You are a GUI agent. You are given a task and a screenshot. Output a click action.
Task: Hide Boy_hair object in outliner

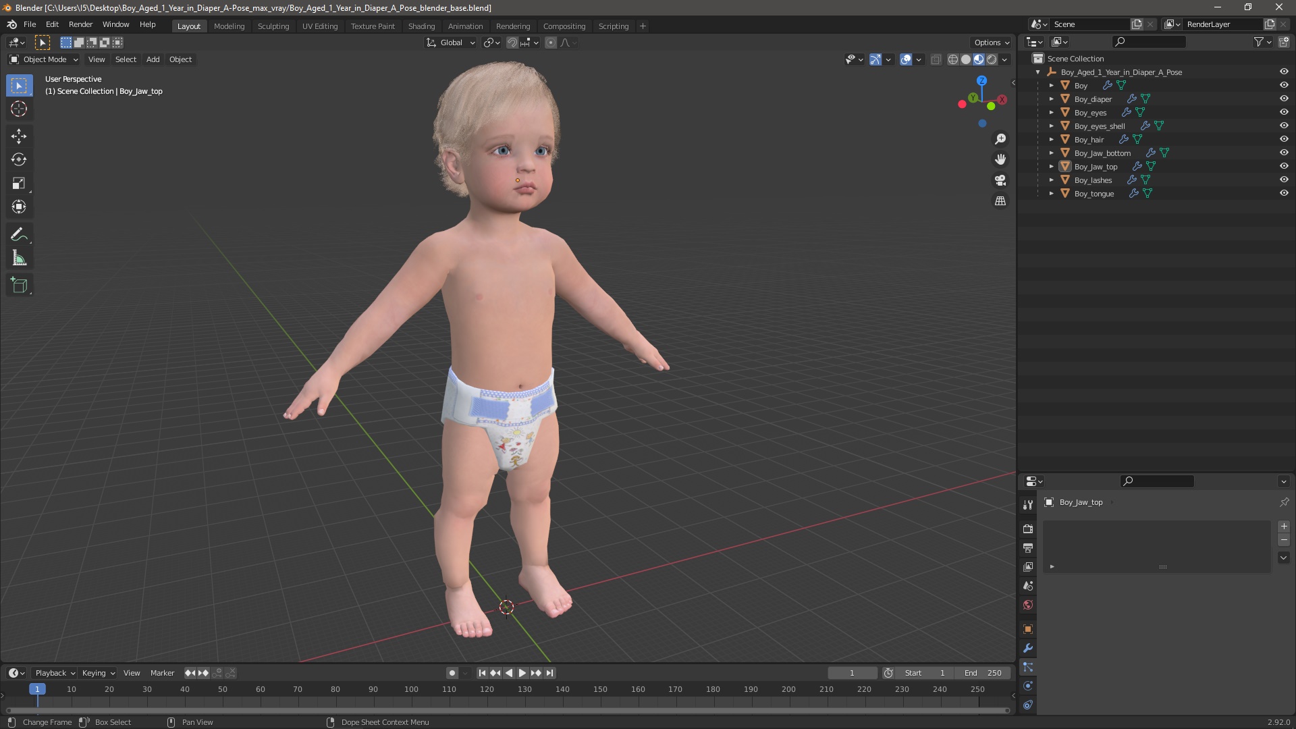pos(1284,139)
